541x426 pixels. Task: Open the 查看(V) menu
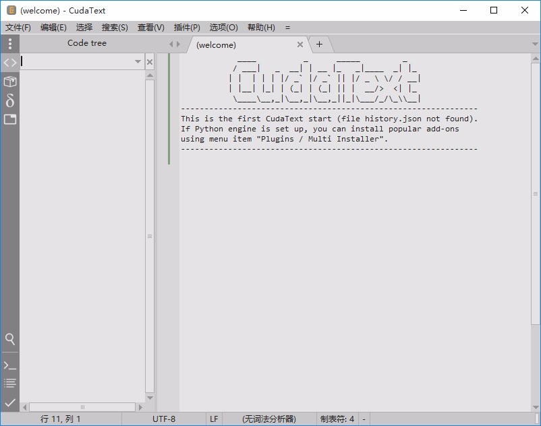coord(151,28)
